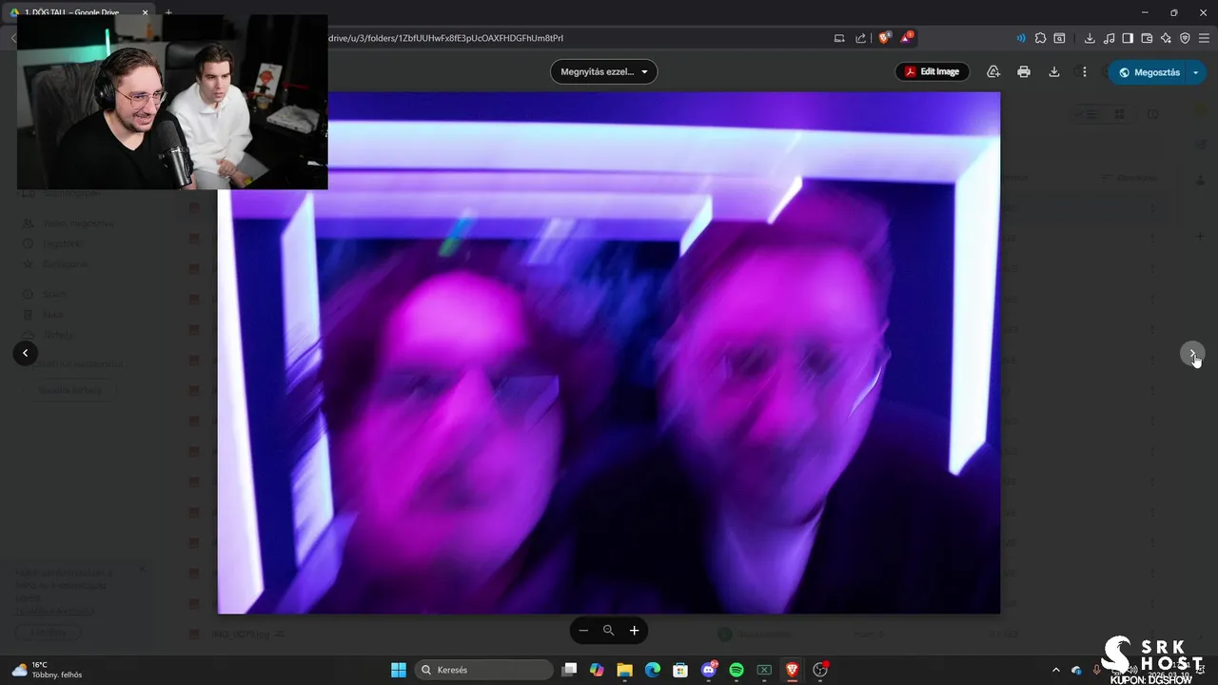Viewport: 1218px width, 685px height.
Task: Open Task View on the taskbar
Action: tap(569, 670)
